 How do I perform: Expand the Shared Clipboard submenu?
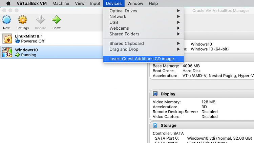143,44
